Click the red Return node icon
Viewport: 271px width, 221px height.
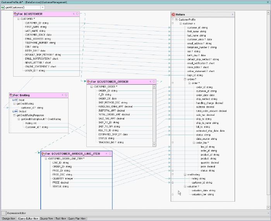[x=173, y=15]
